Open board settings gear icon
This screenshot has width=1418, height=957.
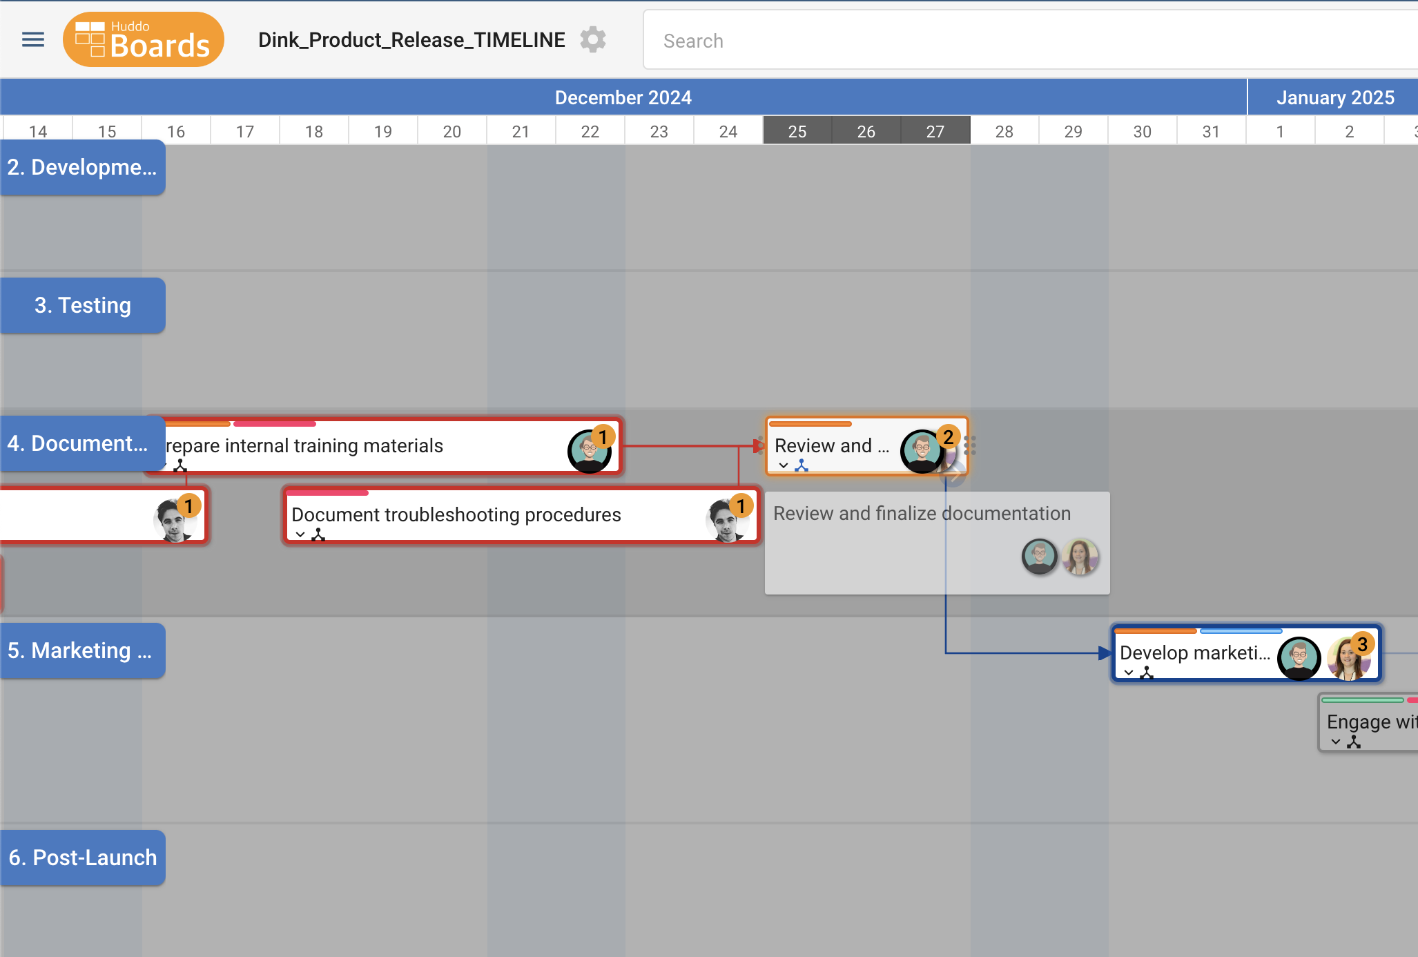tap(592, 40)
